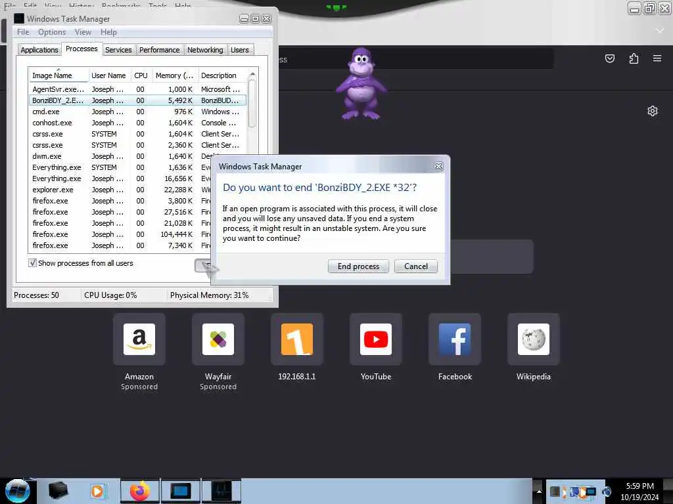Open the YouTube shortcut tile

[x=375, y=339]
